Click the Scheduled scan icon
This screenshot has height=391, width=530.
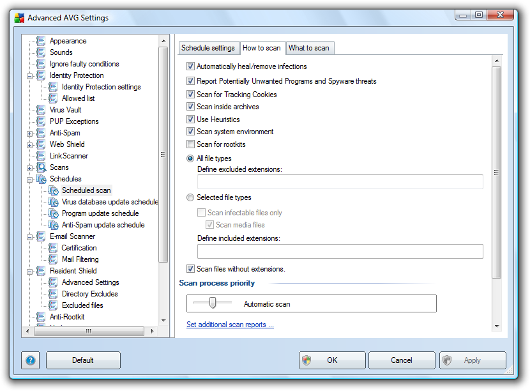(54, 190)
